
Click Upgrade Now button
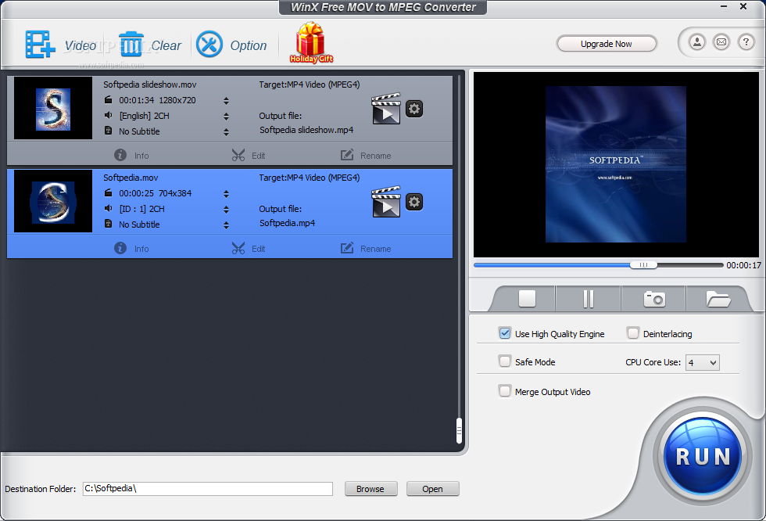[x=607, y=44]
